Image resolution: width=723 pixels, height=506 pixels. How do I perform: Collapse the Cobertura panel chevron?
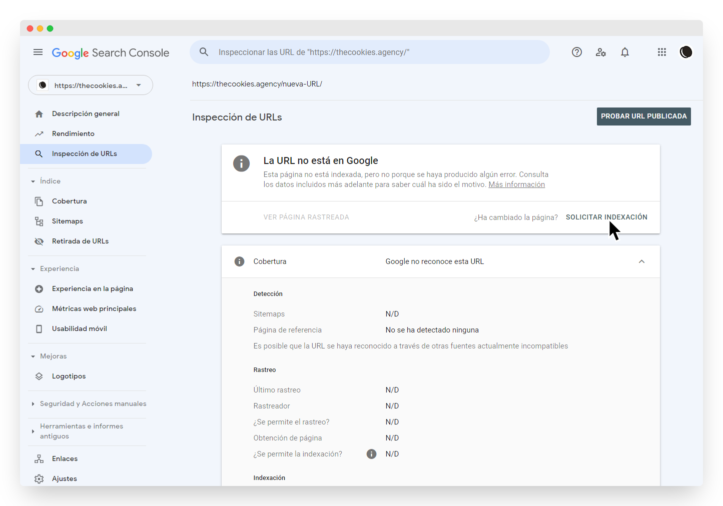pyautogui.click(x=641, y=261)
